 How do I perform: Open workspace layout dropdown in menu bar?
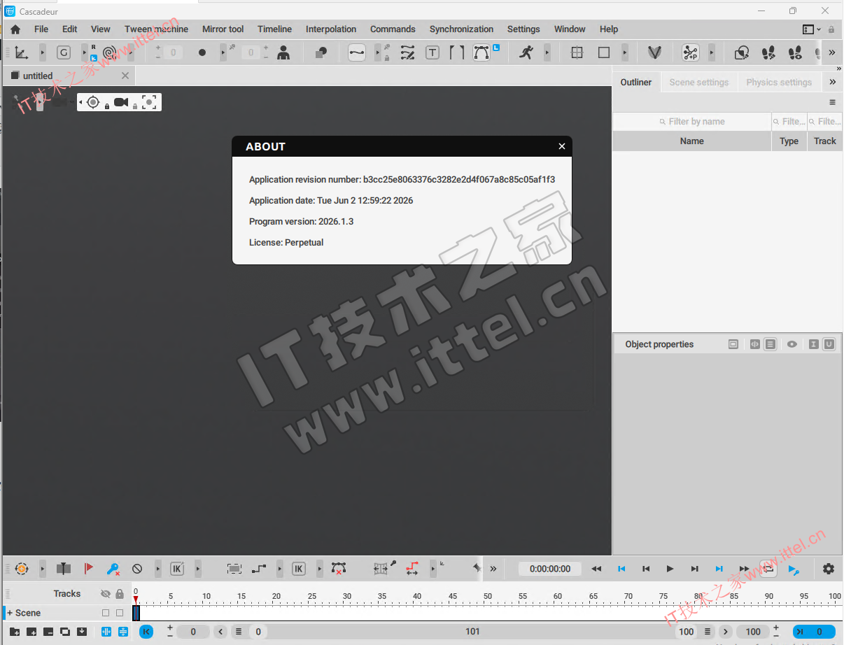pos(812,29)
